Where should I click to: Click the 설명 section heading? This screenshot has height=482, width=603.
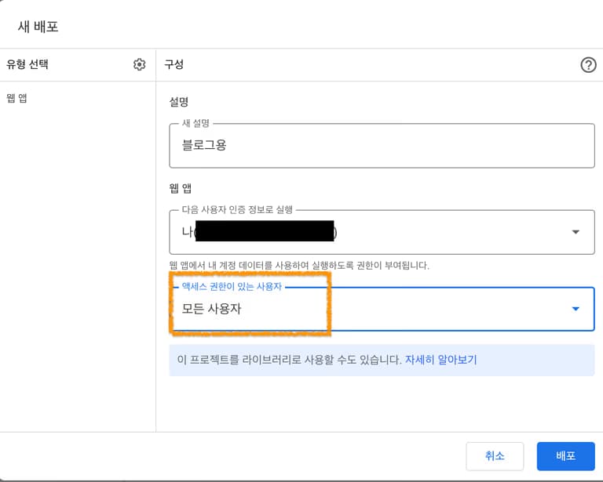pos(179,102)
